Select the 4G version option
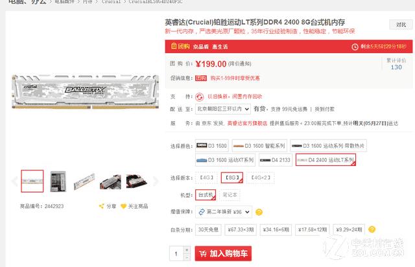Image resolution: width=415 pixels, height=267 pixels. [x=206, y=178]
